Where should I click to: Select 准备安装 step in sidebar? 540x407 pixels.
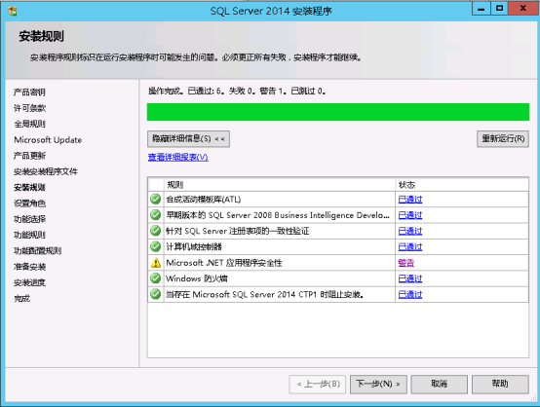(29, 266)
